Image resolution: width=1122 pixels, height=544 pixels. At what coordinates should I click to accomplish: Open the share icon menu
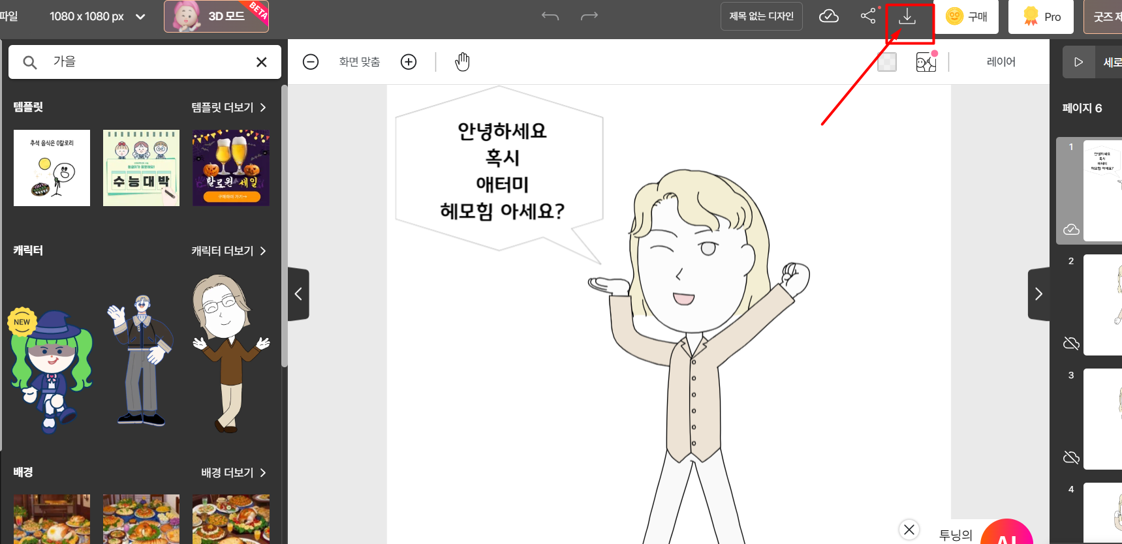pos(868,16)
